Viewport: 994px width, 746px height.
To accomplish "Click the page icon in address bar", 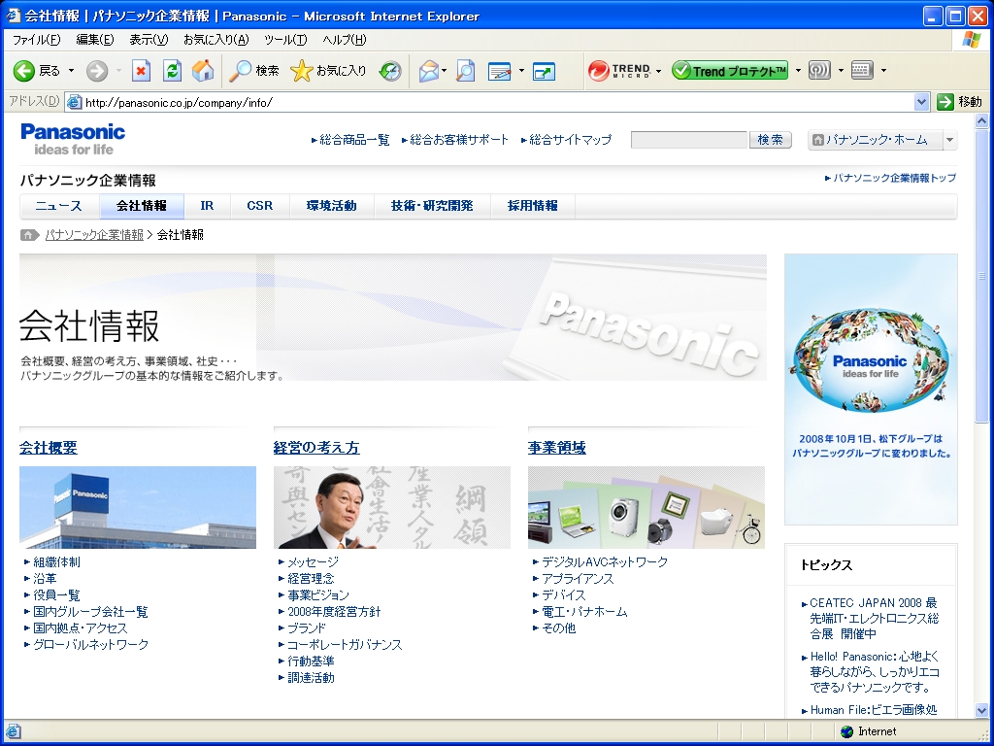I will [x=74, y=102].
